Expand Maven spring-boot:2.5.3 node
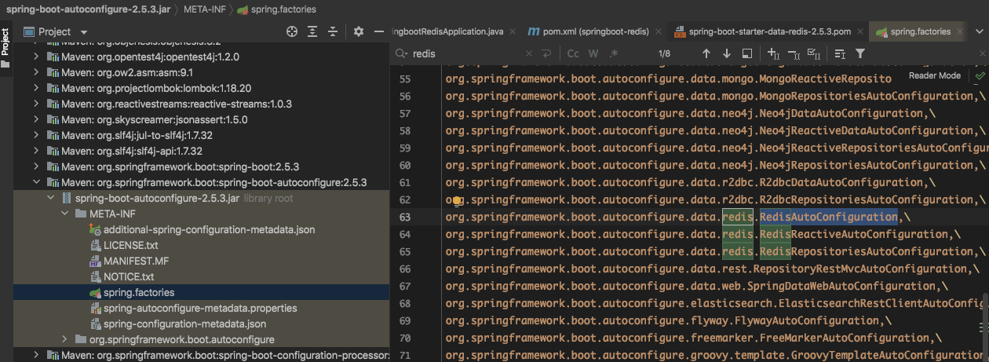989x362 pixels. click(36, 166)
